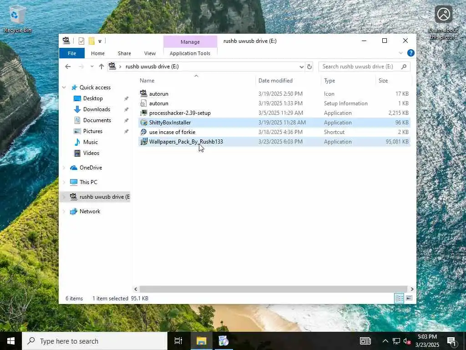The height and width of the screenshot is (350, 466).
Task: Go up one folder level
Action: click(101, 67)
